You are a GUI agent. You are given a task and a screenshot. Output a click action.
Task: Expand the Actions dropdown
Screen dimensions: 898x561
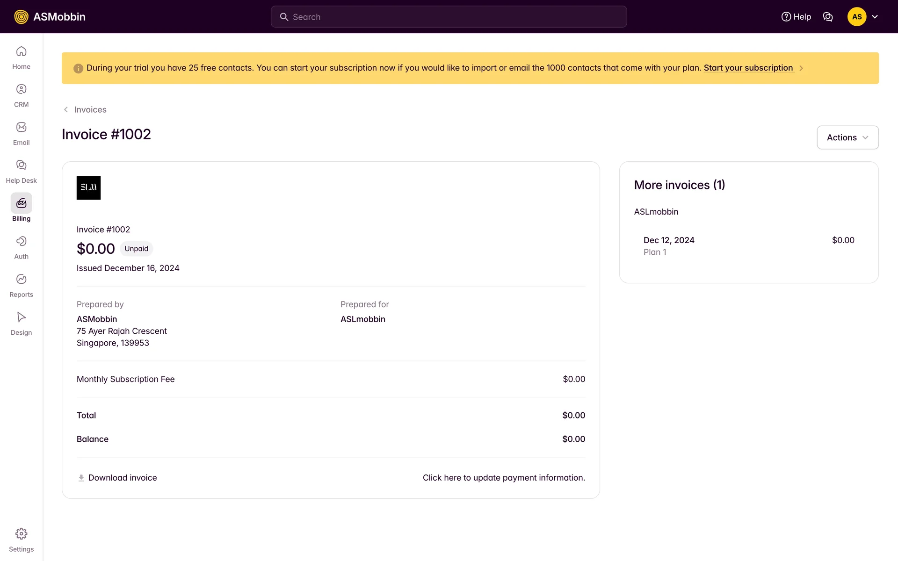(x=847, y=137)
